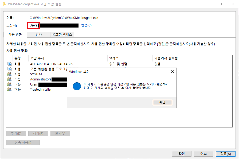Select the SYSTEM permission entry

(37, 74)
